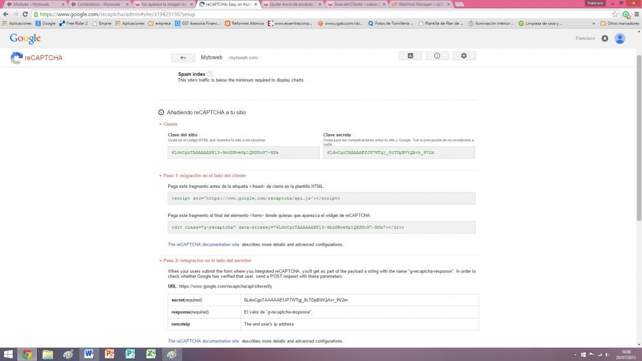Viewport: 642px width, 361px height.
Task: Click the page vertical scrollbar
Action: pos(638,139)
